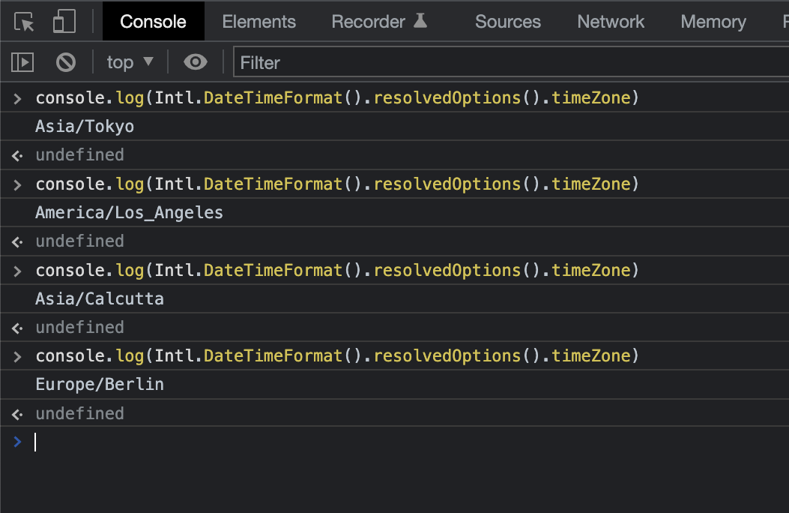
Task: Switch to the Elements tab
Action: [x=259, y=22]
